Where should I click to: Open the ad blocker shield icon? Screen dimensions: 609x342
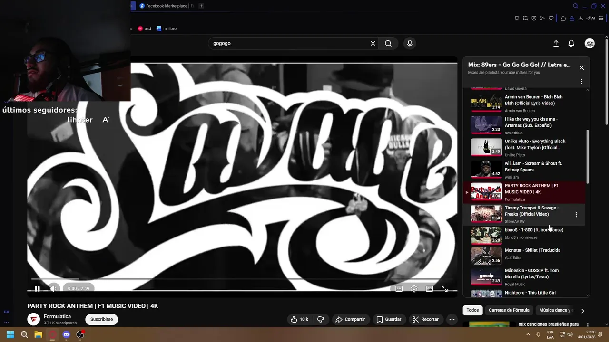[x=534, y=19]
